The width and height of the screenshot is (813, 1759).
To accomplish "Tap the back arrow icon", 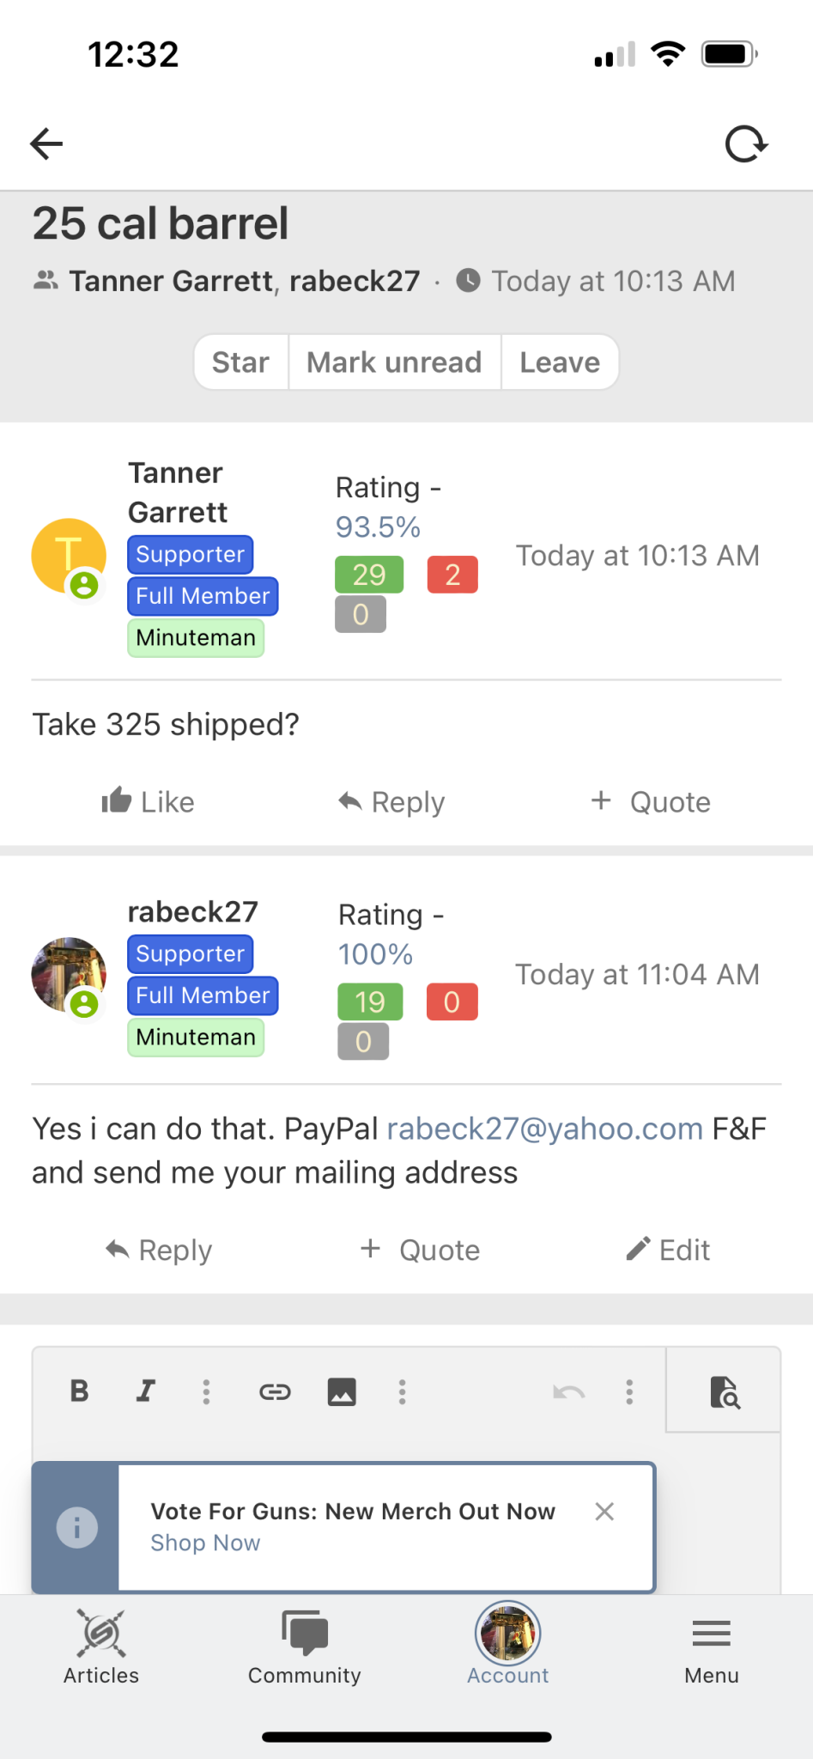I will point(46,143).
